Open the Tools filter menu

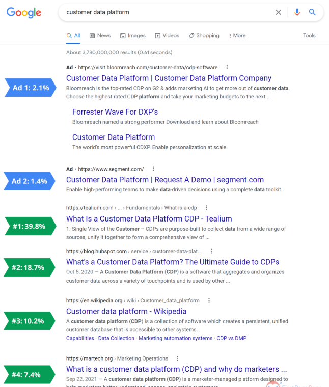[309, 36]
